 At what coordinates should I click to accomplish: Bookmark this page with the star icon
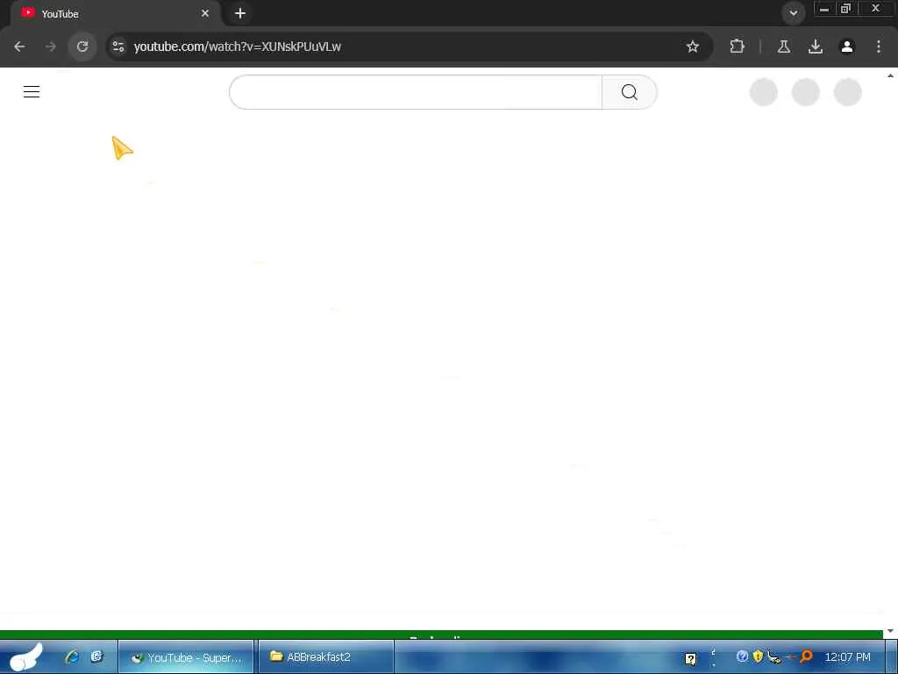[x=693, y=47]
